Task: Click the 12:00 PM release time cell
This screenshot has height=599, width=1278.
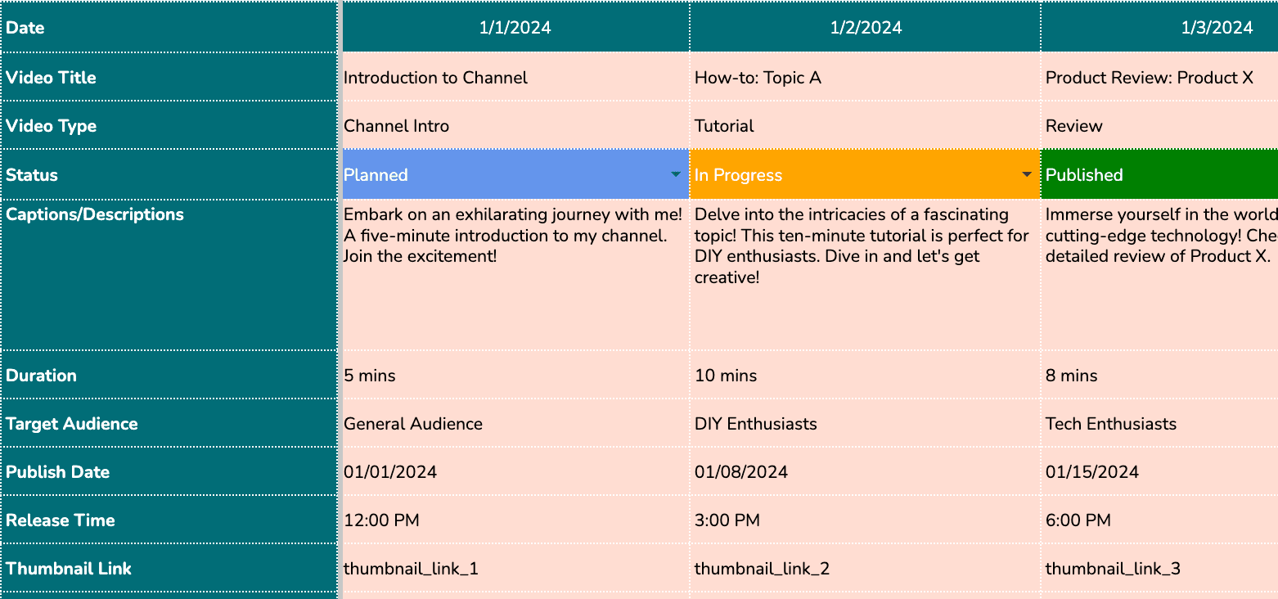Action: pos(515,520)
